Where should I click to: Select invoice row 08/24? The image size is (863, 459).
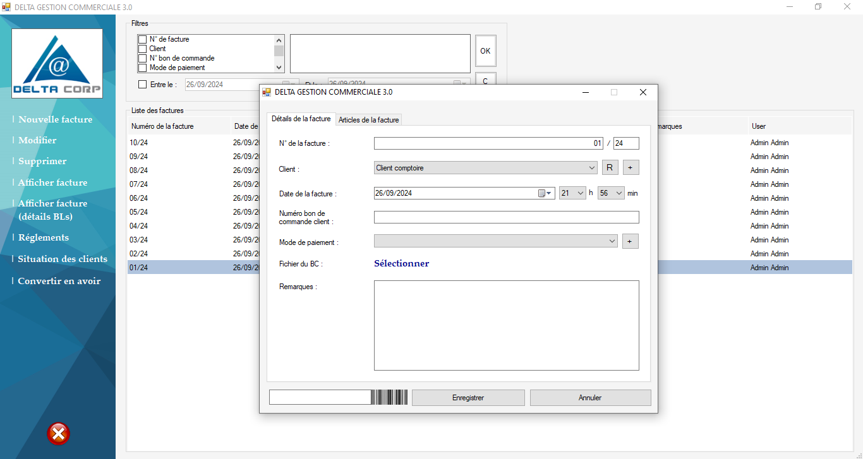click(x=490, y=170)
